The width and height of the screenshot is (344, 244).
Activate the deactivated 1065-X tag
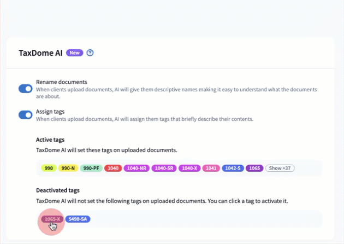tap(52, 219)
